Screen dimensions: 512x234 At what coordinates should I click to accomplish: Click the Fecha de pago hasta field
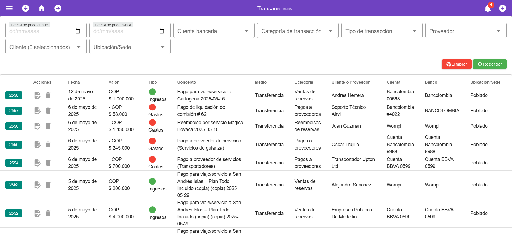pyautogui.click(x=124, y=31)
